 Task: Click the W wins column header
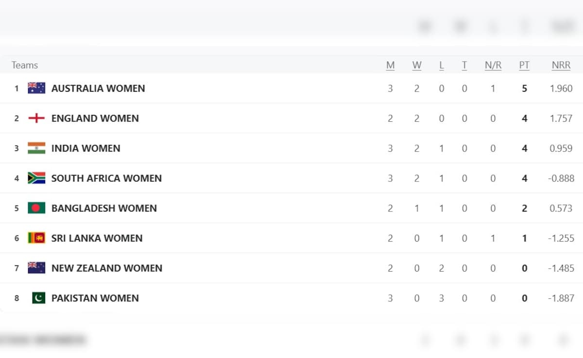417,65
